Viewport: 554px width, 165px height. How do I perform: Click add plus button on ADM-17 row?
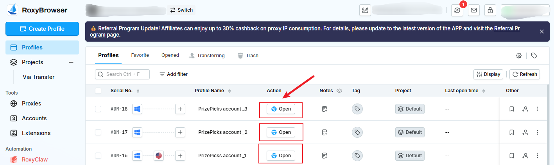click(x=180, y=132)
